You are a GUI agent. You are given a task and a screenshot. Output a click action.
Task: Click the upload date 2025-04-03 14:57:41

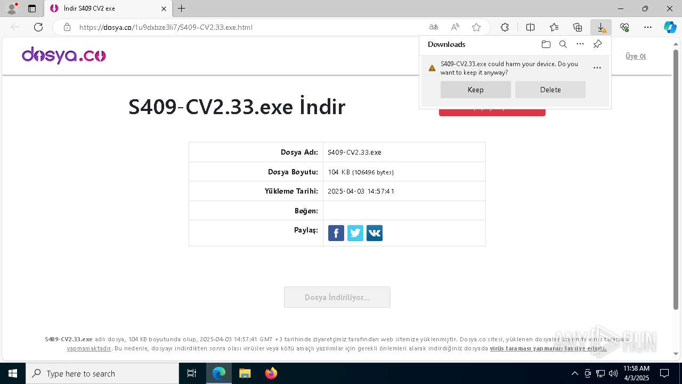pyautogui.click(x=361, y=191)
